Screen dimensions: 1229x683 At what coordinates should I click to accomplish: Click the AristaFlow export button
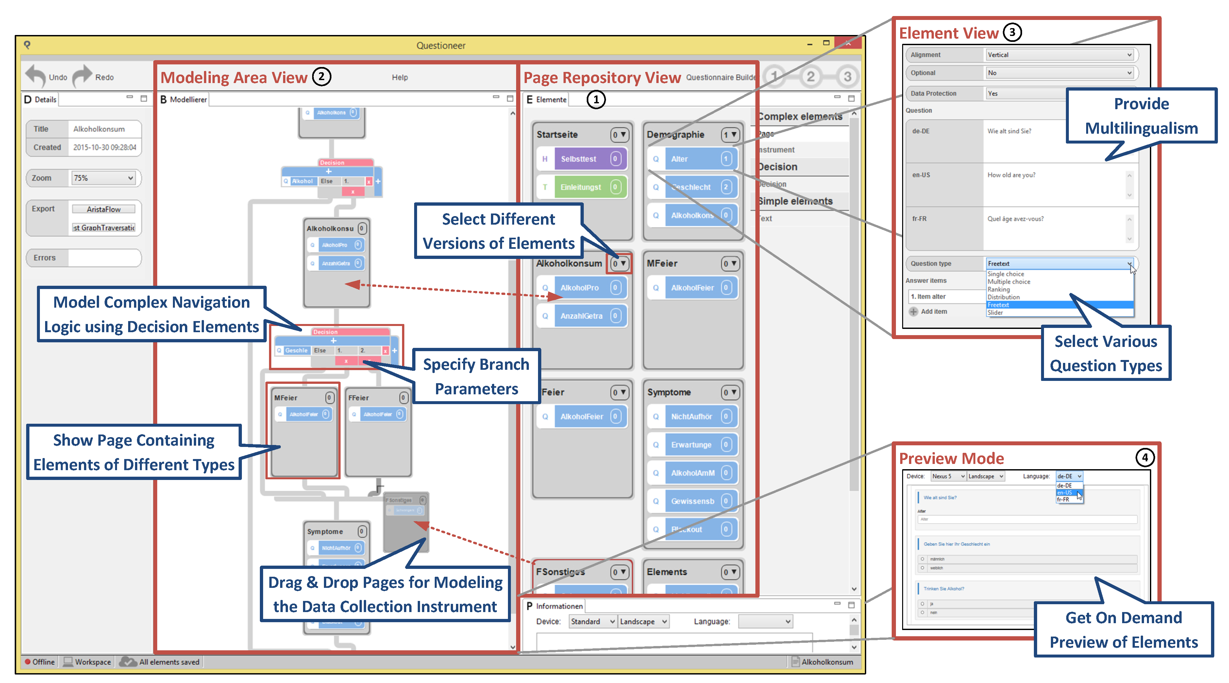(x=104, y=209)
